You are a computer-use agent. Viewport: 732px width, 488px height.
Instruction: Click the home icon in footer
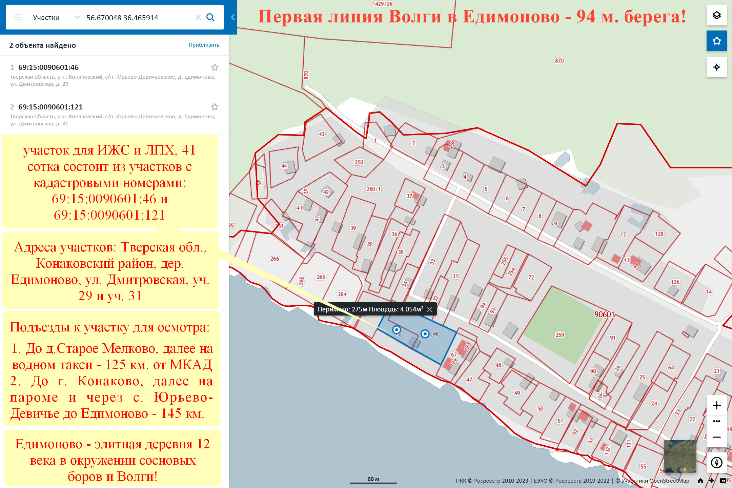(x=700, y=481)
